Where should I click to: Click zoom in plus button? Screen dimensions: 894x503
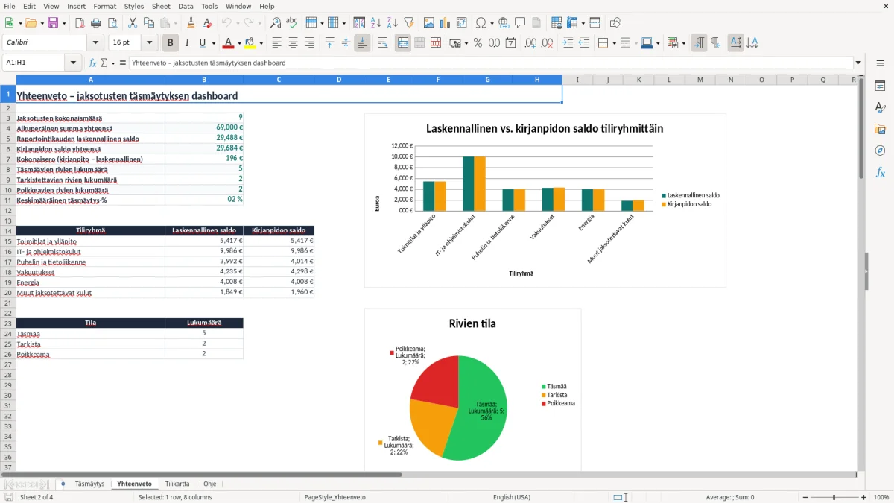(864, 497)
